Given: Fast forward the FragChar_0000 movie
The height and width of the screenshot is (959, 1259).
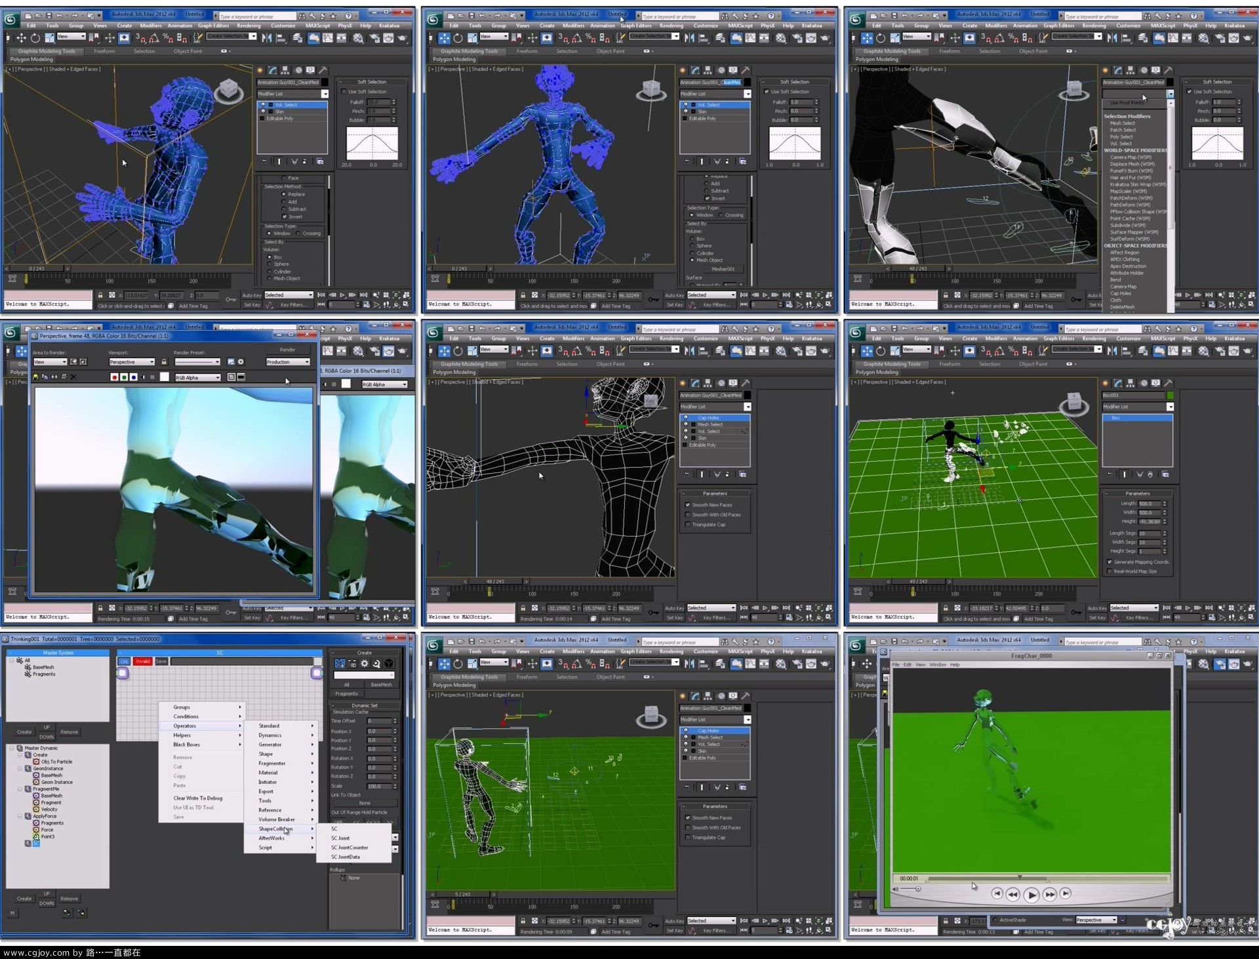Looking at the screenshot, I should [x=1050, y=894].
